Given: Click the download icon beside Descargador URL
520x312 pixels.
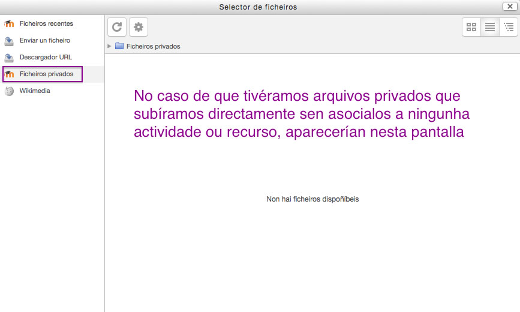Looking at the screenshot, I should click(x=9, y=58).
